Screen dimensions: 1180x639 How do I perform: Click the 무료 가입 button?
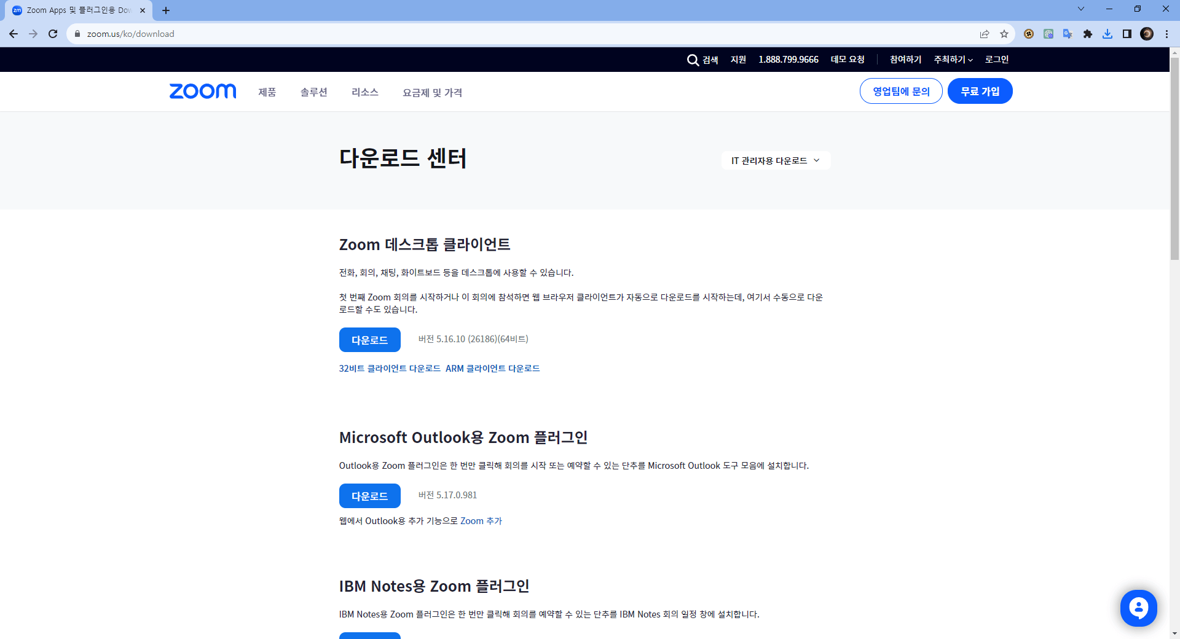[x=980, y=91]
